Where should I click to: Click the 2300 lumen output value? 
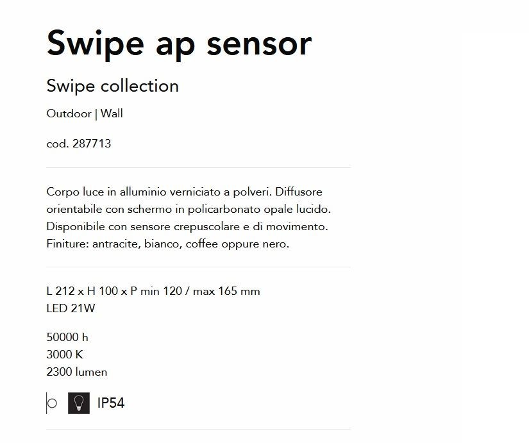tap(77, 372)
